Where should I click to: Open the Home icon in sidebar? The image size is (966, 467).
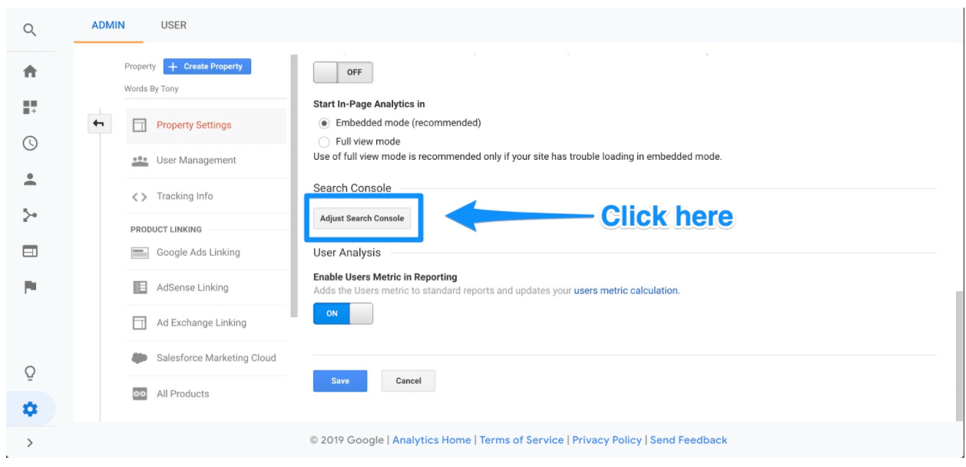(30, 71)
